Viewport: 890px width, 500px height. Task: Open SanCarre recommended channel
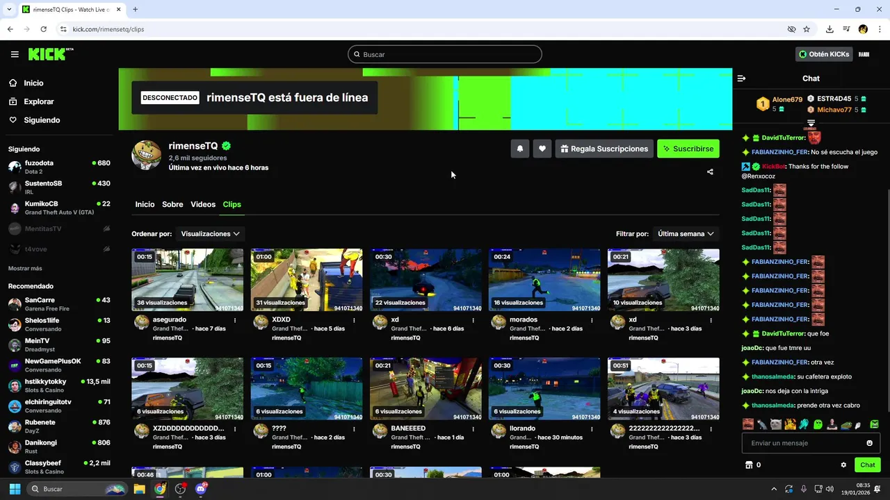(x=59, y=304)
